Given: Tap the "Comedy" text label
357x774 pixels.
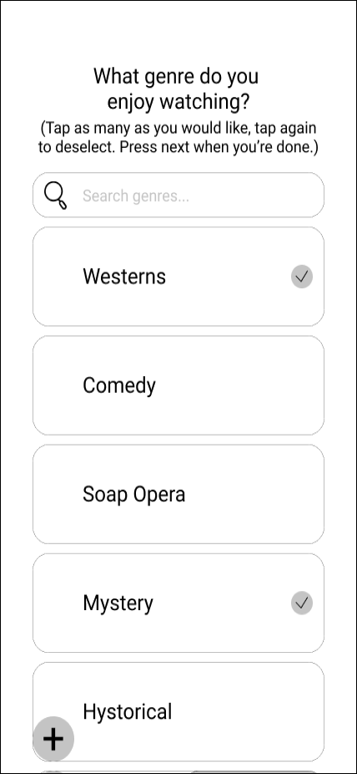Looking at the screenshot, I should pos(119,385).
